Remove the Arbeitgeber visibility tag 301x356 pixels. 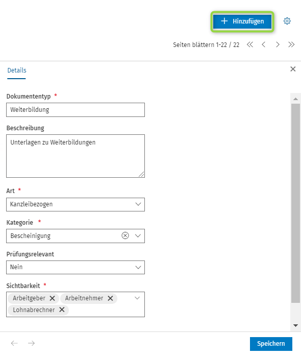52,298
